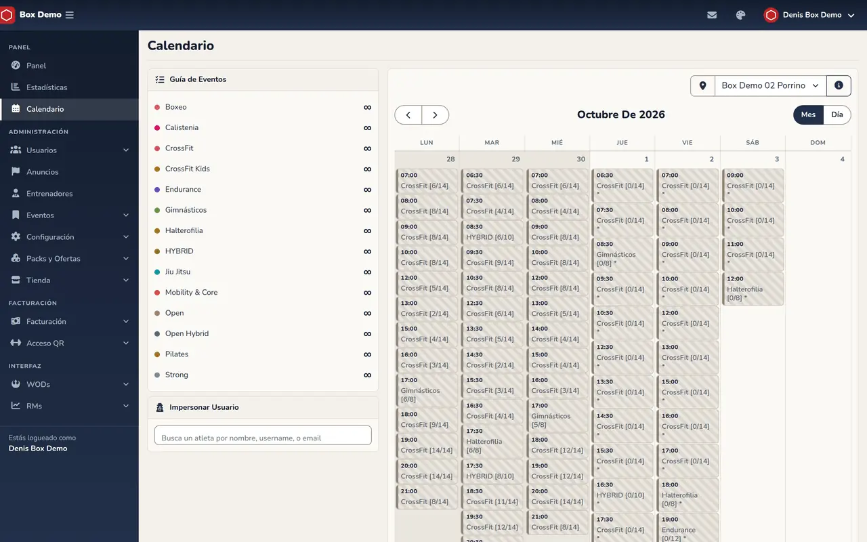867x542 pixels.
Task: Click the infinity icon for CrossFit Kids
Action: click(x=367, y=169)
